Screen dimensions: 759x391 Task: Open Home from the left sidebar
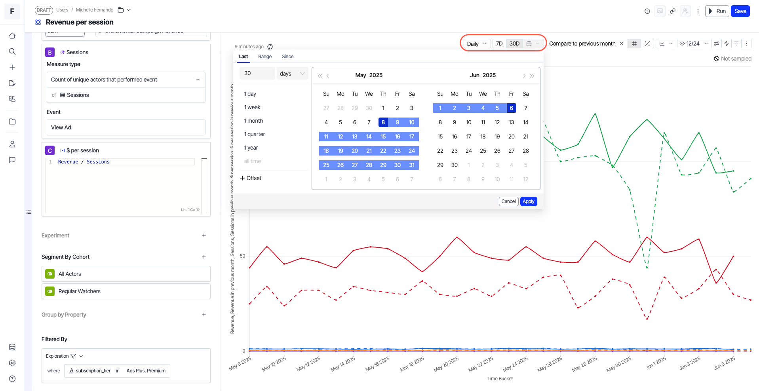[x=12, y=36]
